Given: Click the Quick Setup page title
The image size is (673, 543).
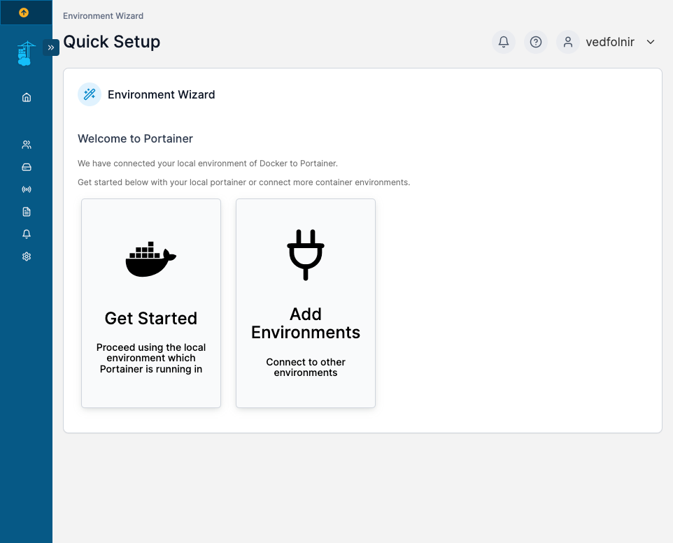Looking at the screenshot, I should coord(112,42).
